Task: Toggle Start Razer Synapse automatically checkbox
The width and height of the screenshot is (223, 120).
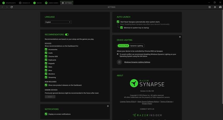Action: coord(118,22)
